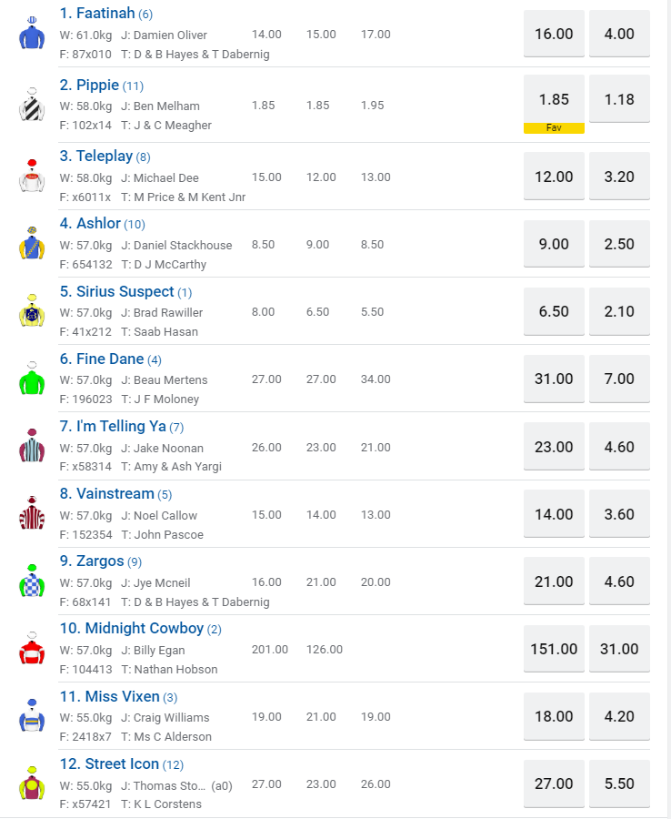Click Faatinah's blue jockey silks icon
Screen dimensions: 671x819
pos(32,35)
